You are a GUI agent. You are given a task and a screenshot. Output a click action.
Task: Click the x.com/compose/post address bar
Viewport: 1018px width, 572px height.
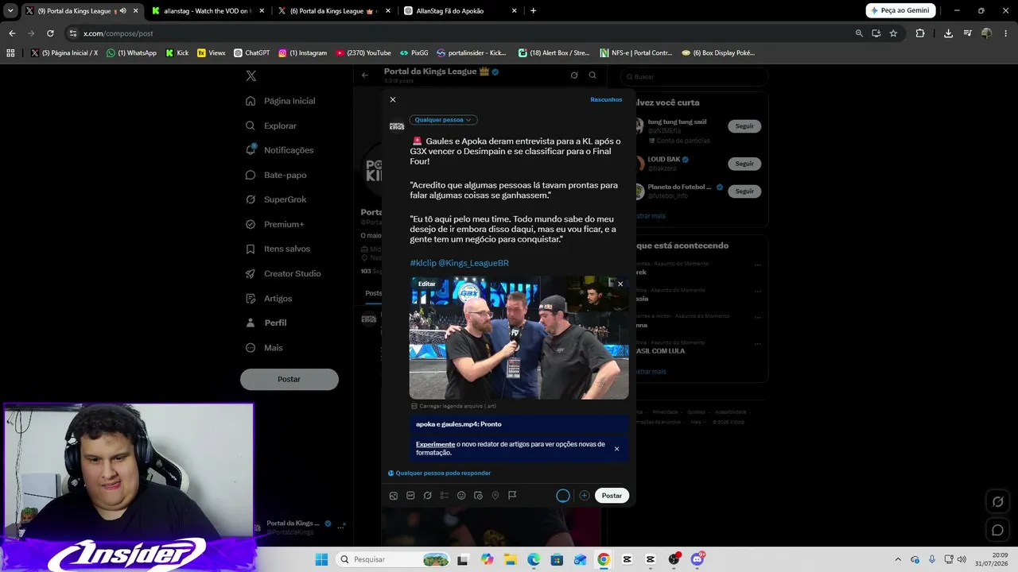point(461,33)
